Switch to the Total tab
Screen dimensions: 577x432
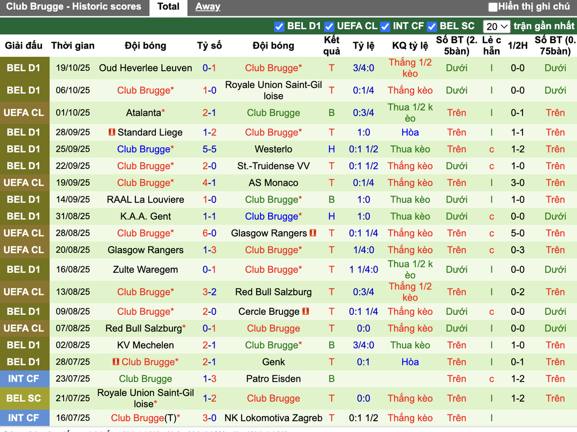pos(168,6)
